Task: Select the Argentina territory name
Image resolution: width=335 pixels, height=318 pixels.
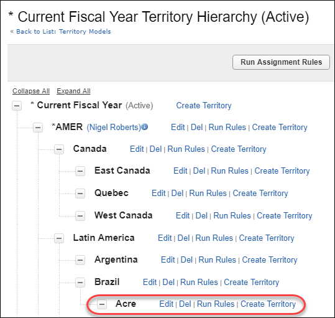Action: coord(116,260)
